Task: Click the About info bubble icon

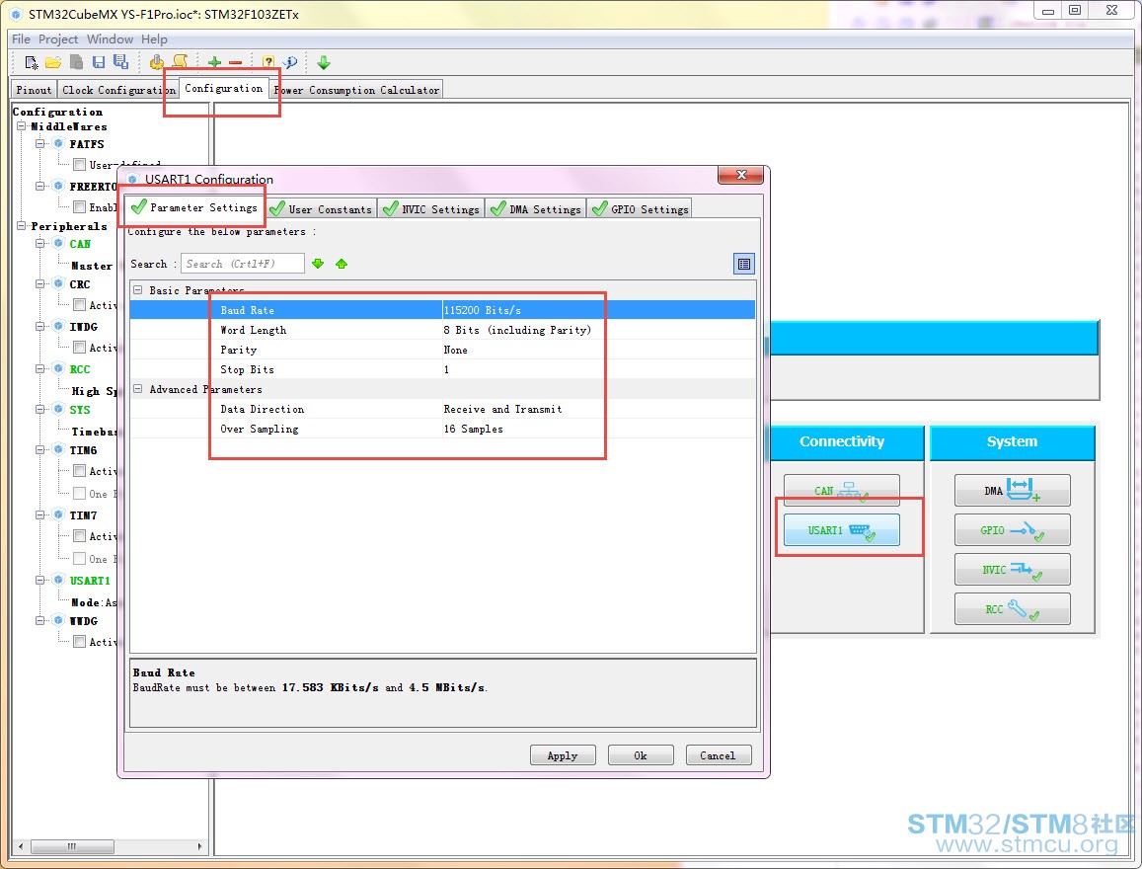Action: coord(290,62)
